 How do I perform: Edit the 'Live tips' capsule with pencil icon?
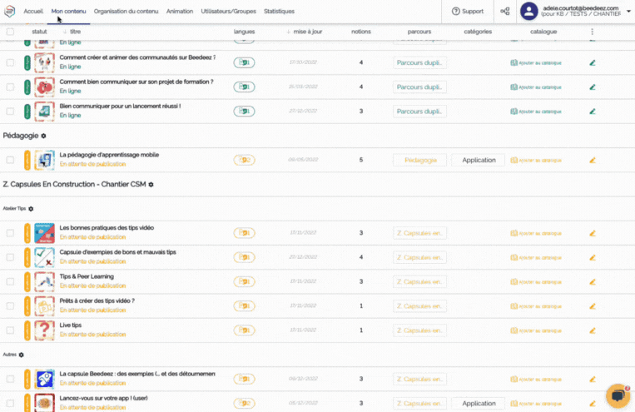click(x=593, y=330)
